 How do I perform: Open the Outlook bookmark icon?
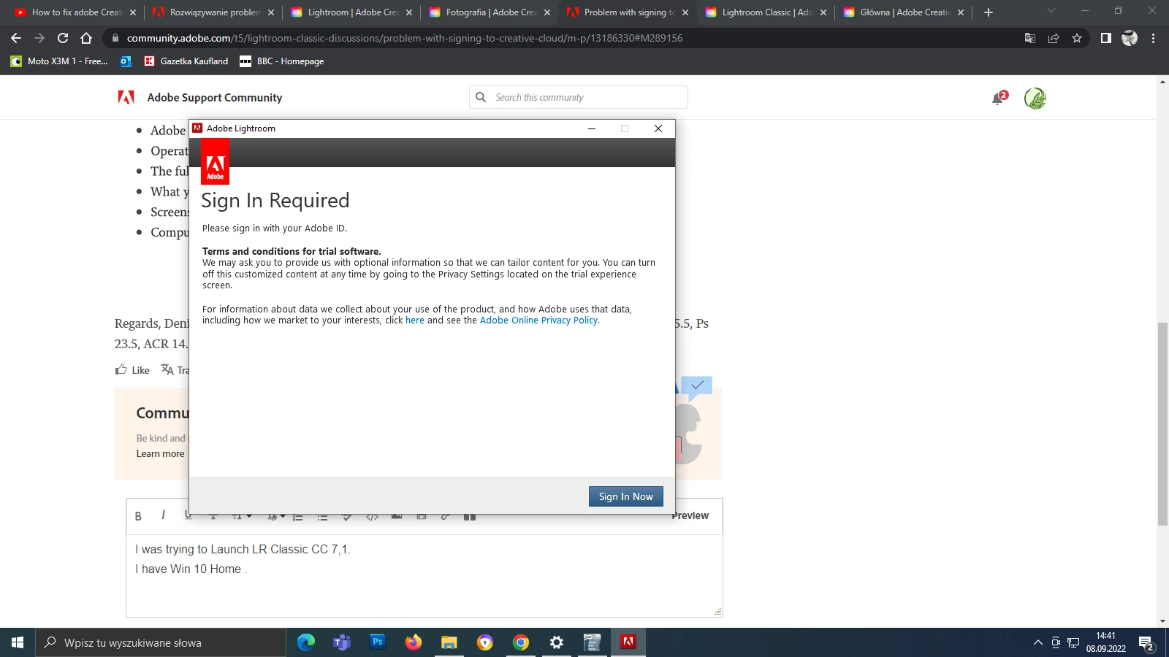(126, 61)
